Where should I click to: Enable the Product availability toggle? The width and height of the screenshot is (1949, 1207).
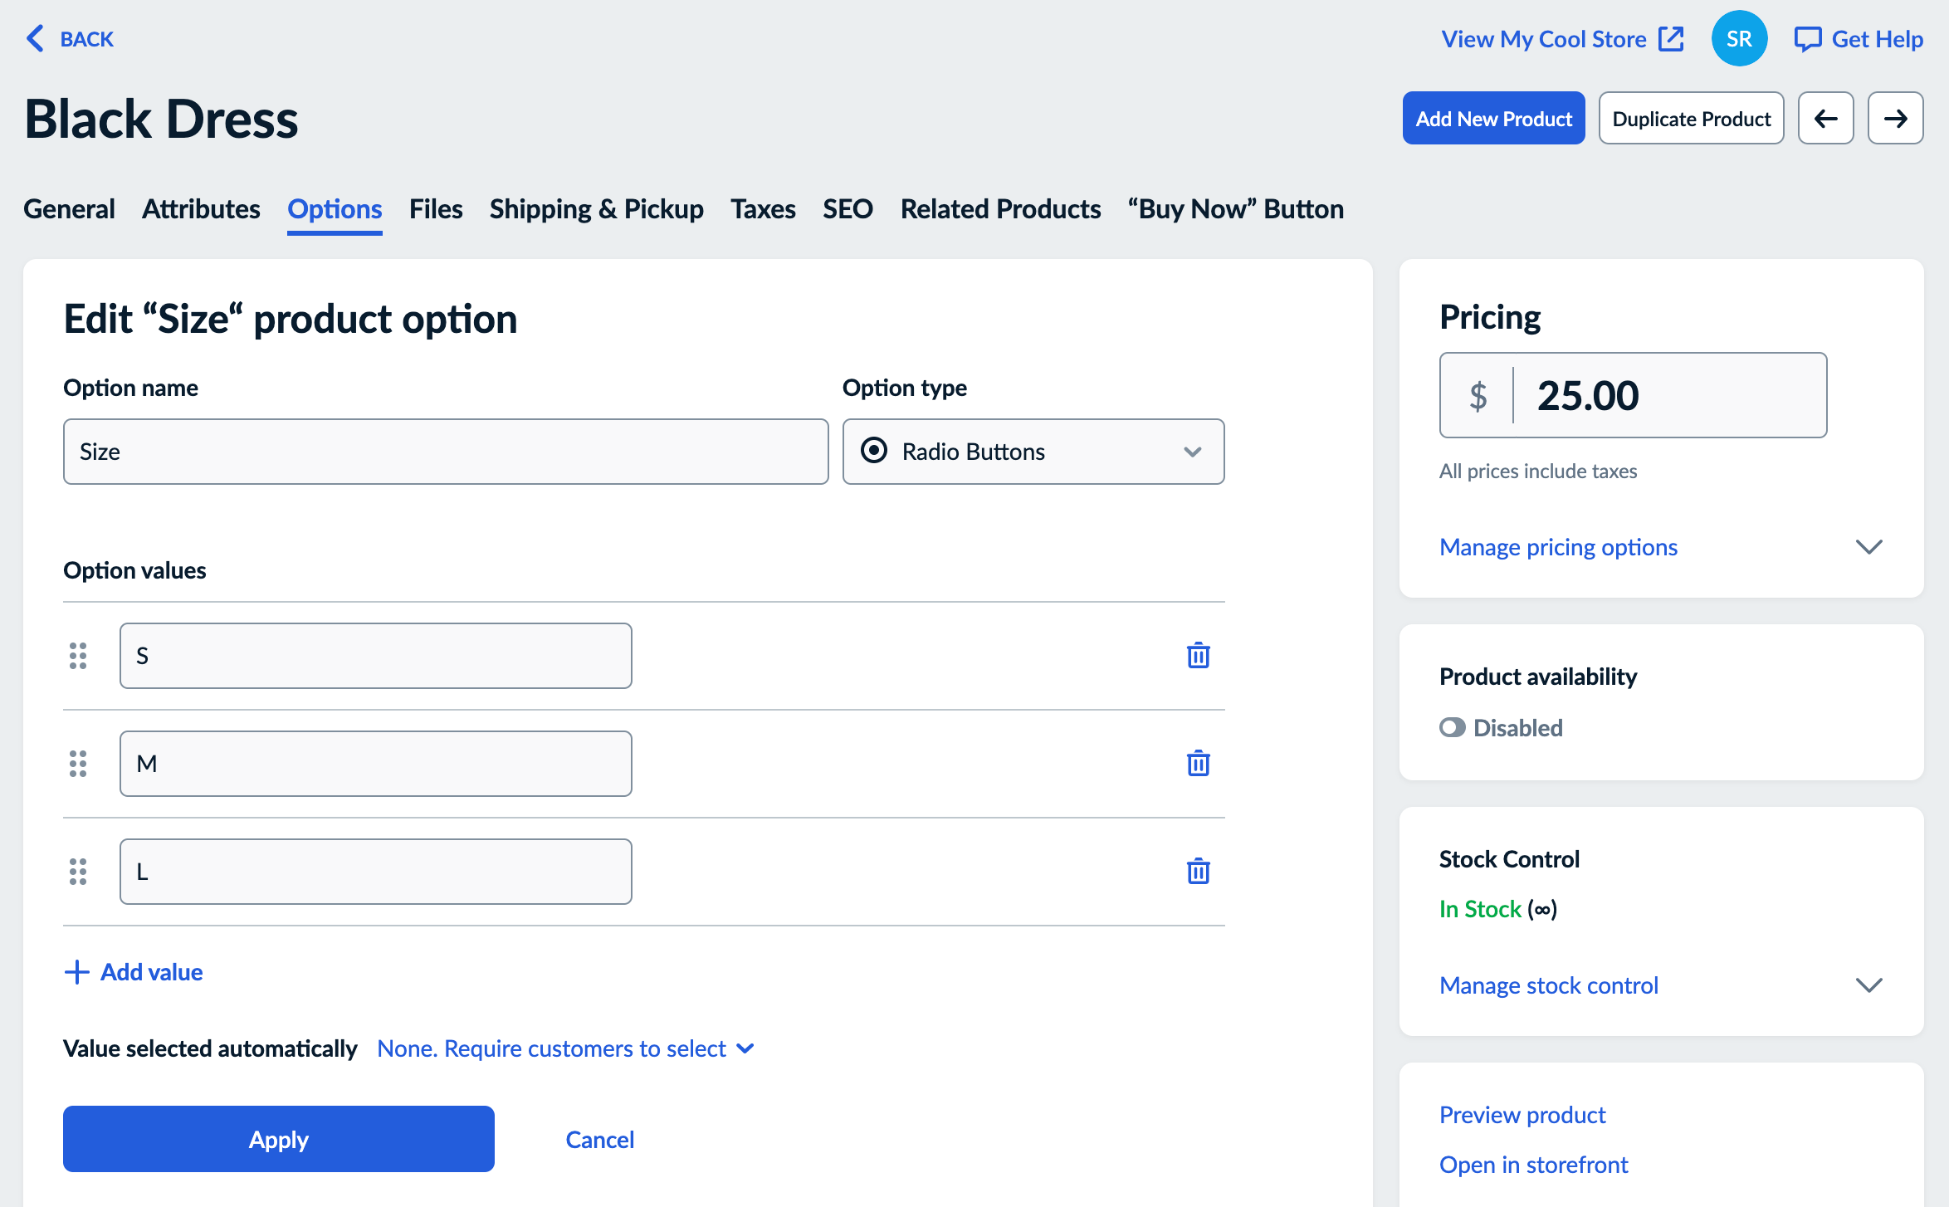1453,728
